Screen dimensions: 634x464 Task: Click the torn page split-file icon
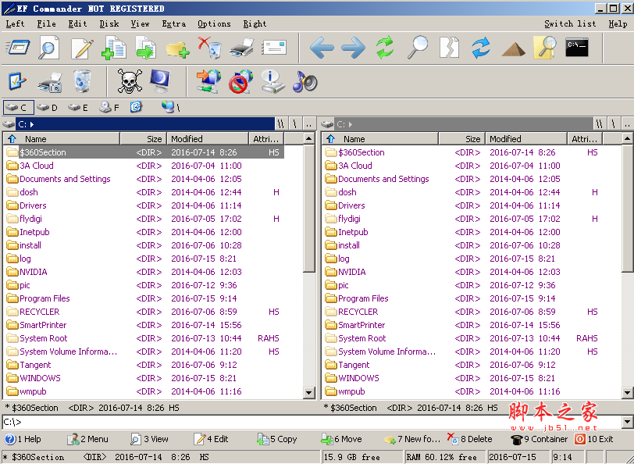pos(449,48)
